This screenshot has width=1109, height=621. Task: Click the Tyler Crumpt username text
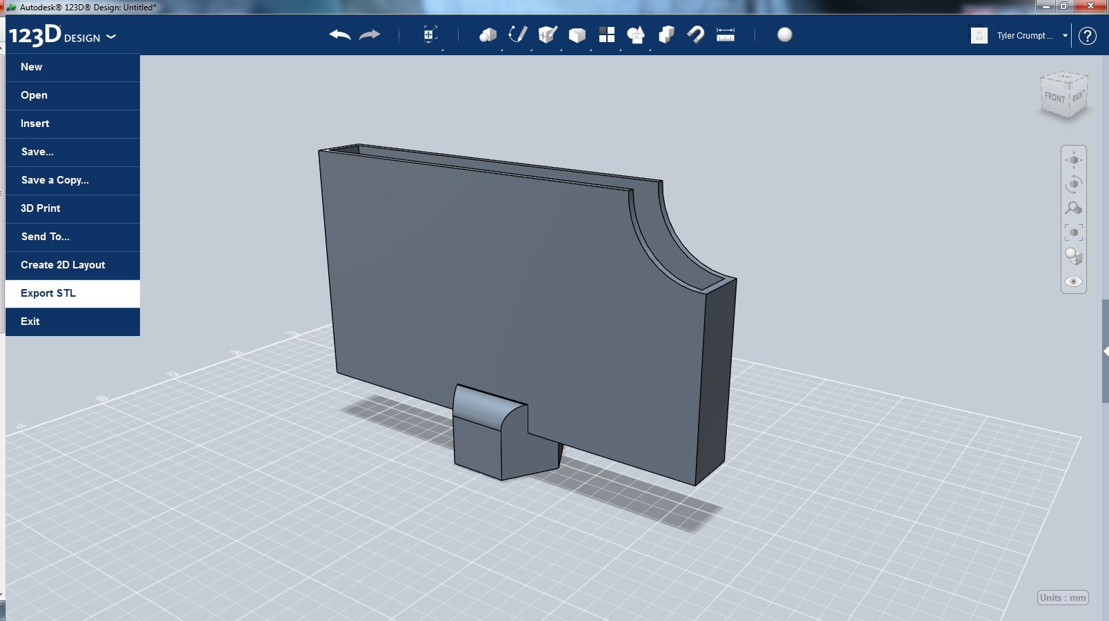pyautogui.click(x=1024, y=36)
